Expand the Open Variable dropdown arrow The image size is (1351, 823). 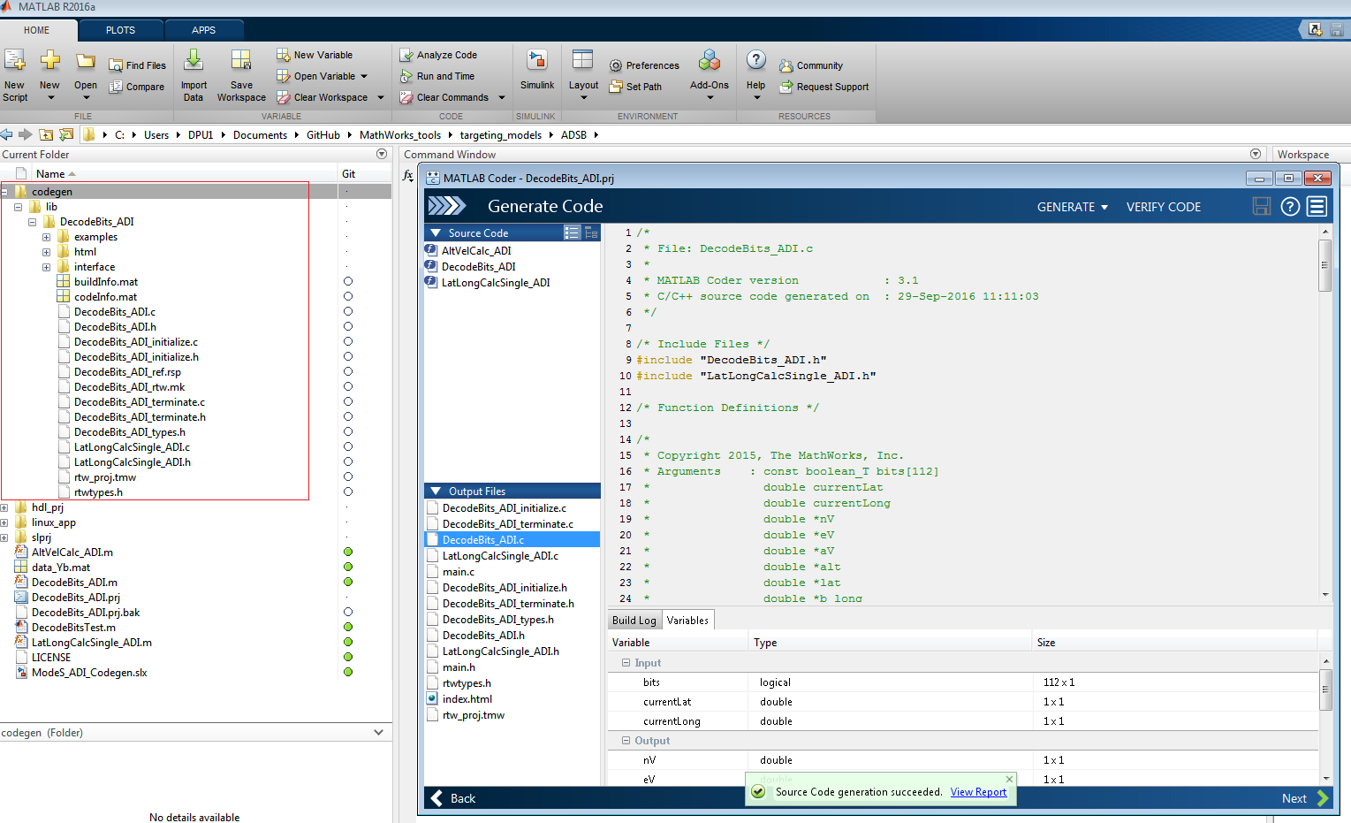pyautogui.click(x=364, y=76)
